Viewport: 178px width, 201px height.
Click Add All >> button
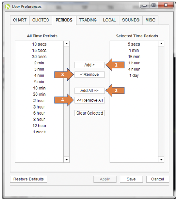tap(89, 91)
